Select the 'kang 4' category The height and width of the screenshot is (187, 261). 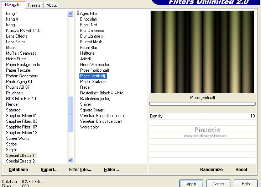12,19
